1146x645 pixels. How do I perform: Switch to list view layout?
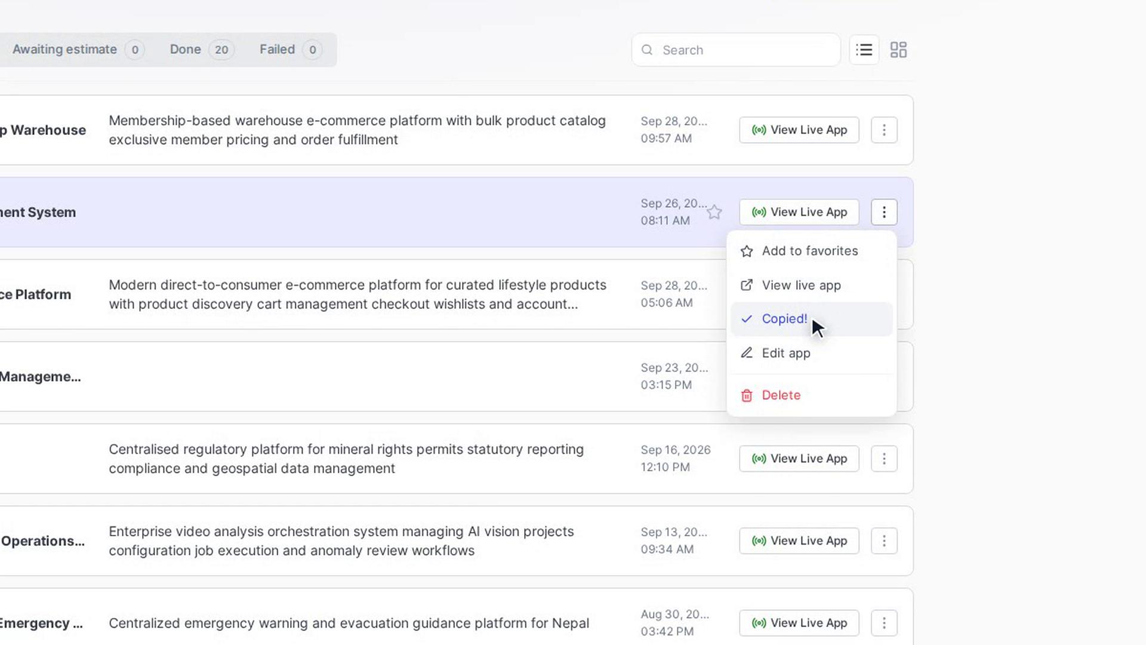tap(864, 50)
